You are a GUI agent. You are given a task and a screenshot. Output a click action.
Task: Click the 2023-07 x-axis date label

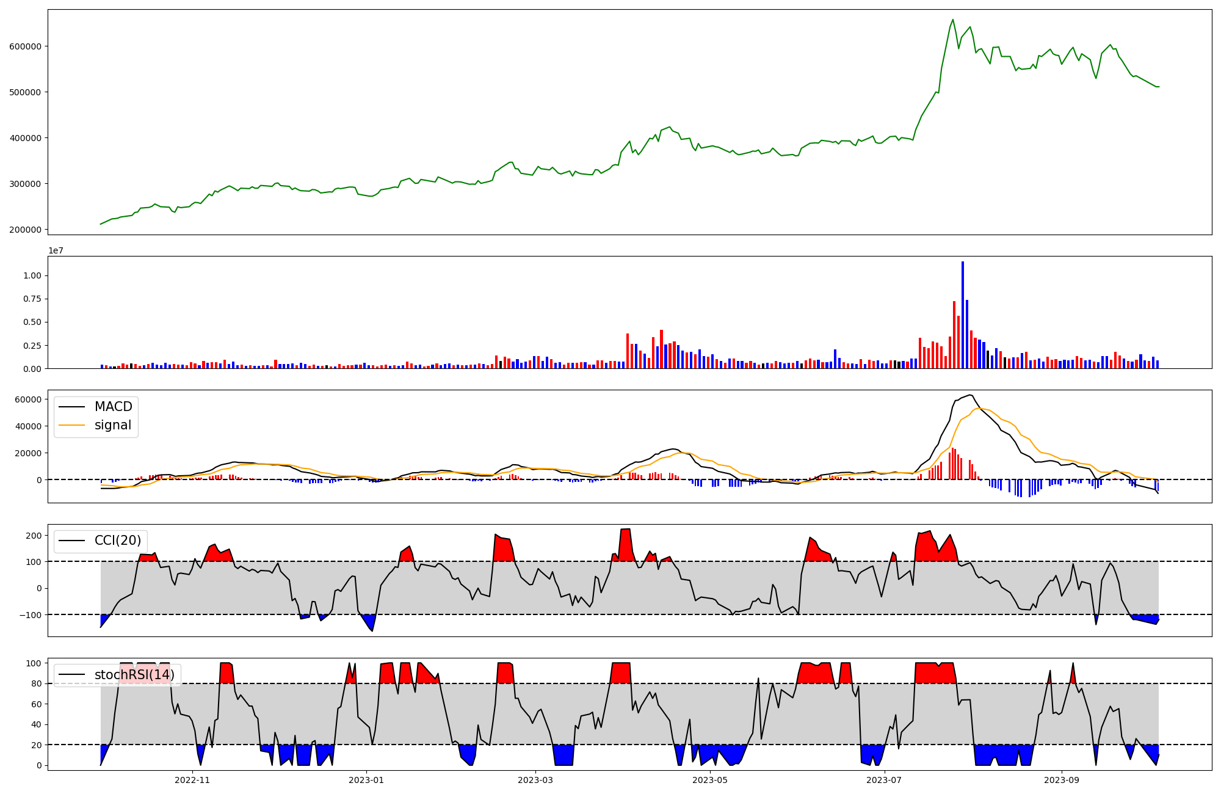pyautogui.click(x=884, y=780)
